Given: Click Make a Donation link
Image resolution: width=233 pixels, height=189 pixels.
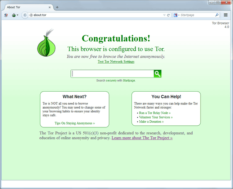Looking at the screenshot, I should tap(151, 122).
